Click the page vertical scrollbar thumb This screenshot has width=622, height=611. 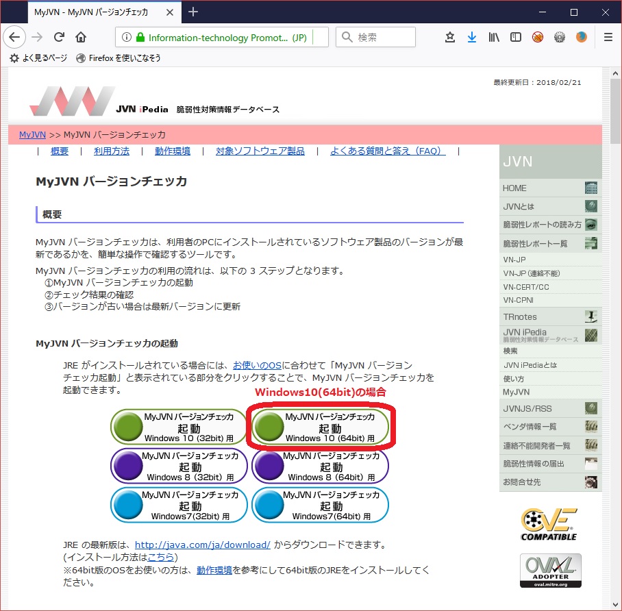point(615,112)
